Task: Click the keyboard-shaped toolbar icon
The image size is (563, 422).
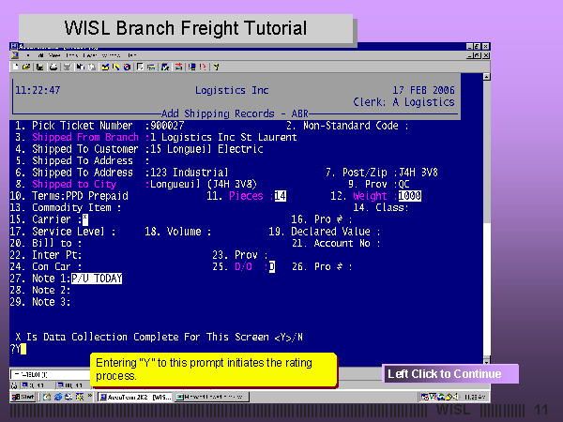Action: (x=151, y=67)
